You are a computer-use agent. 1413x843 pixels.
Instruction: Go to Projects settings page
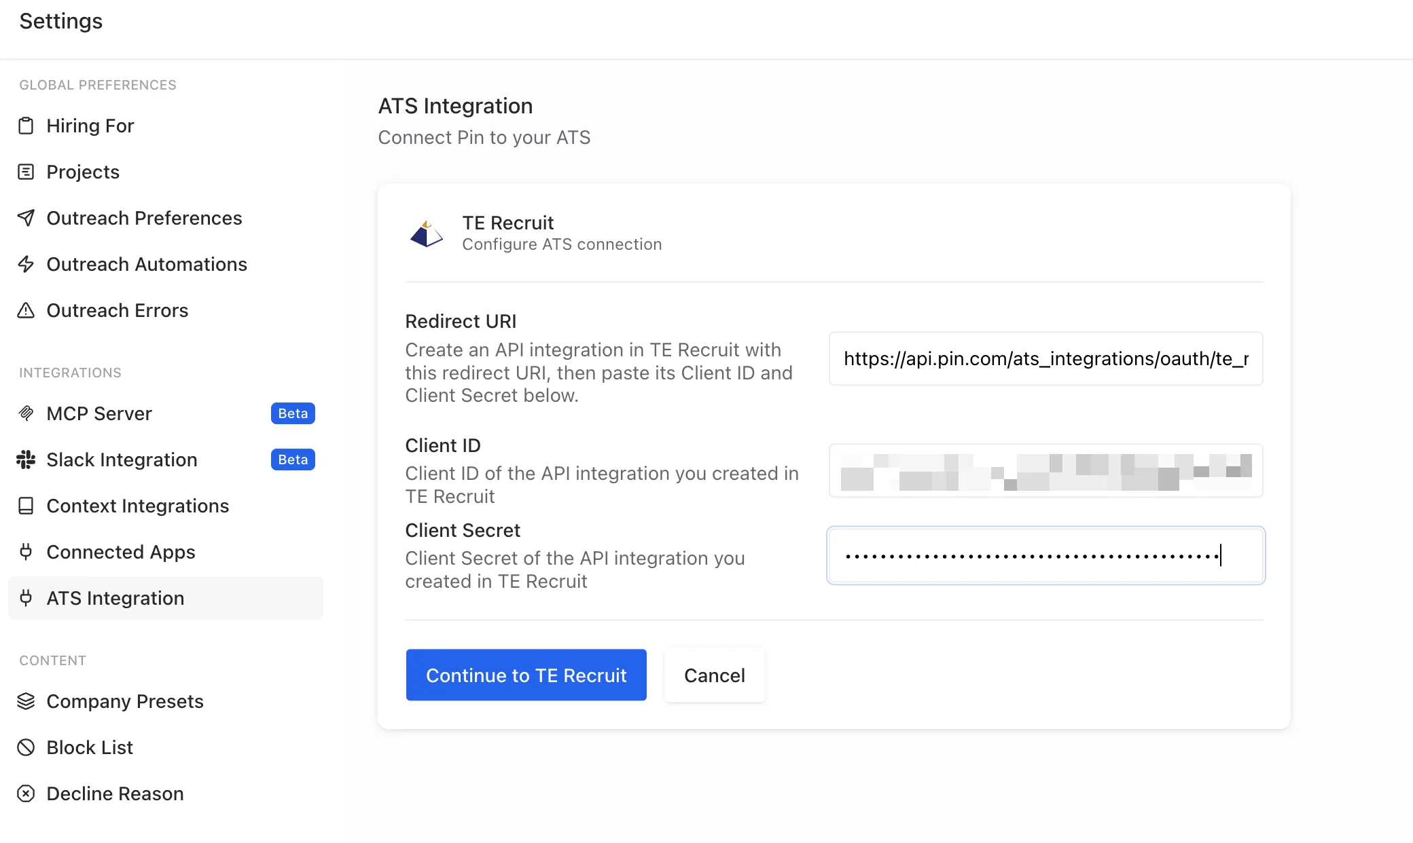[x=166, y=172]
